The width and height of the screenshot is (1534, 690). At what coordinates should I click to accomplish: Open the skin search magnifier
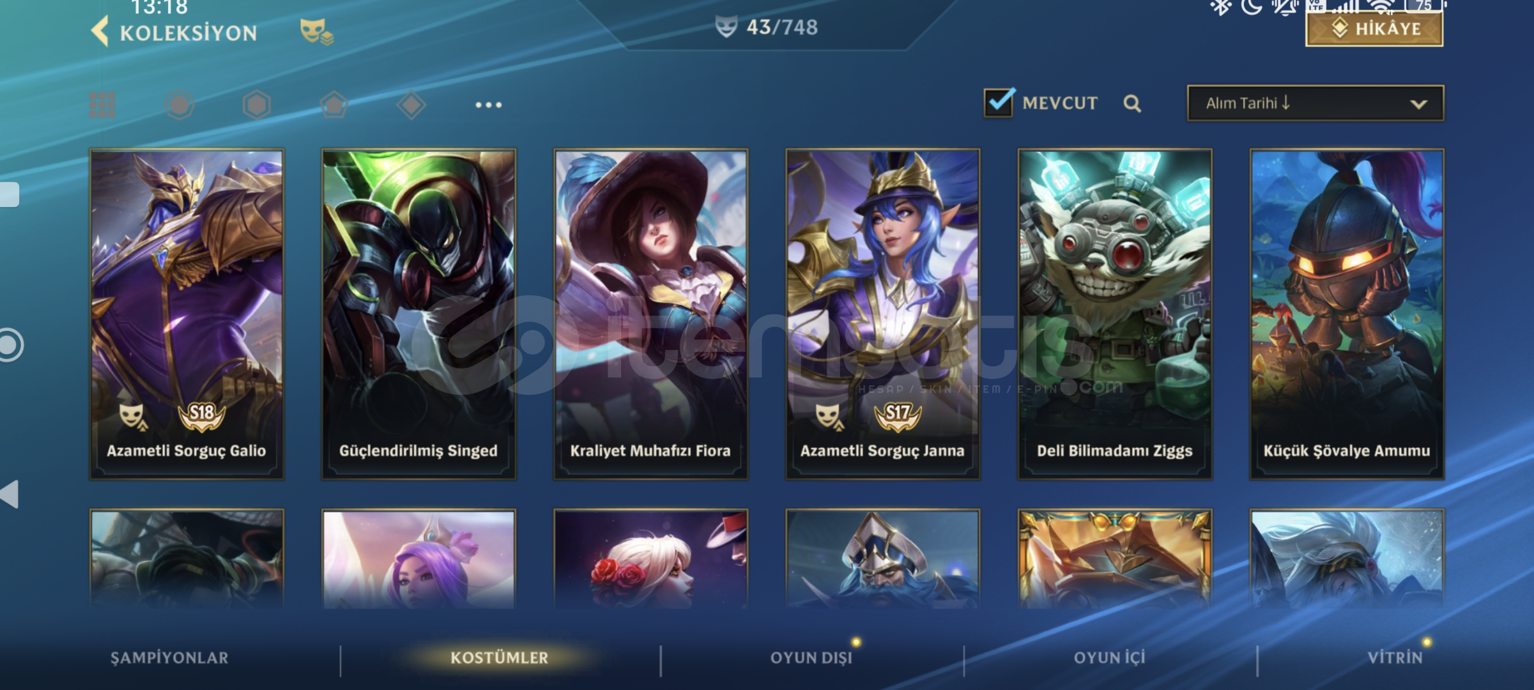[1132, 103]
